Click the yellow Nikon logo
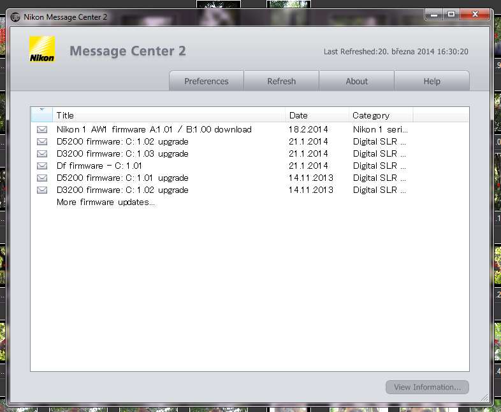This screenshot has height=412, width=501. [42, 50]
